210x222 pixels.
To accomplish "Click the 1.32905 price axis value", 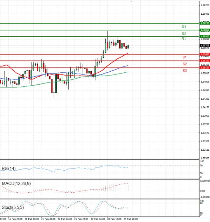I will (x=205, y=158).
